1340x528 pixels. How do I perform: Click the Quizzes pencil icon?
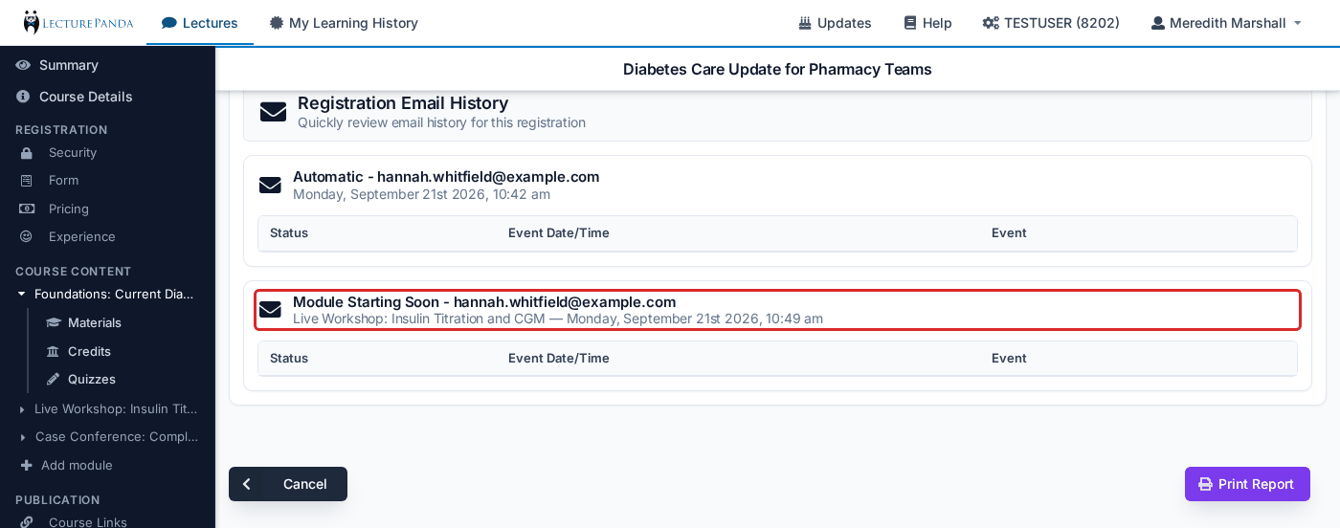53,379
